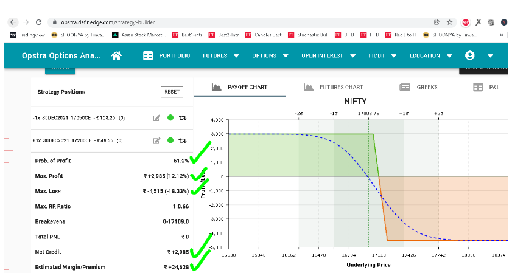Viewport: 512px width, 273px height.
Task: Open the user account icon
Action: pyautogui.click(x=469, y=56)
